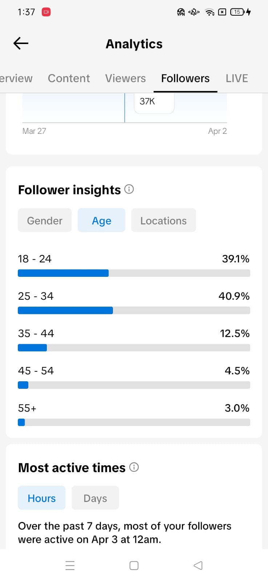The height and width of the screenshot is (582, 268).
Task: Show most active times by Hours
Action: point(42,498)
